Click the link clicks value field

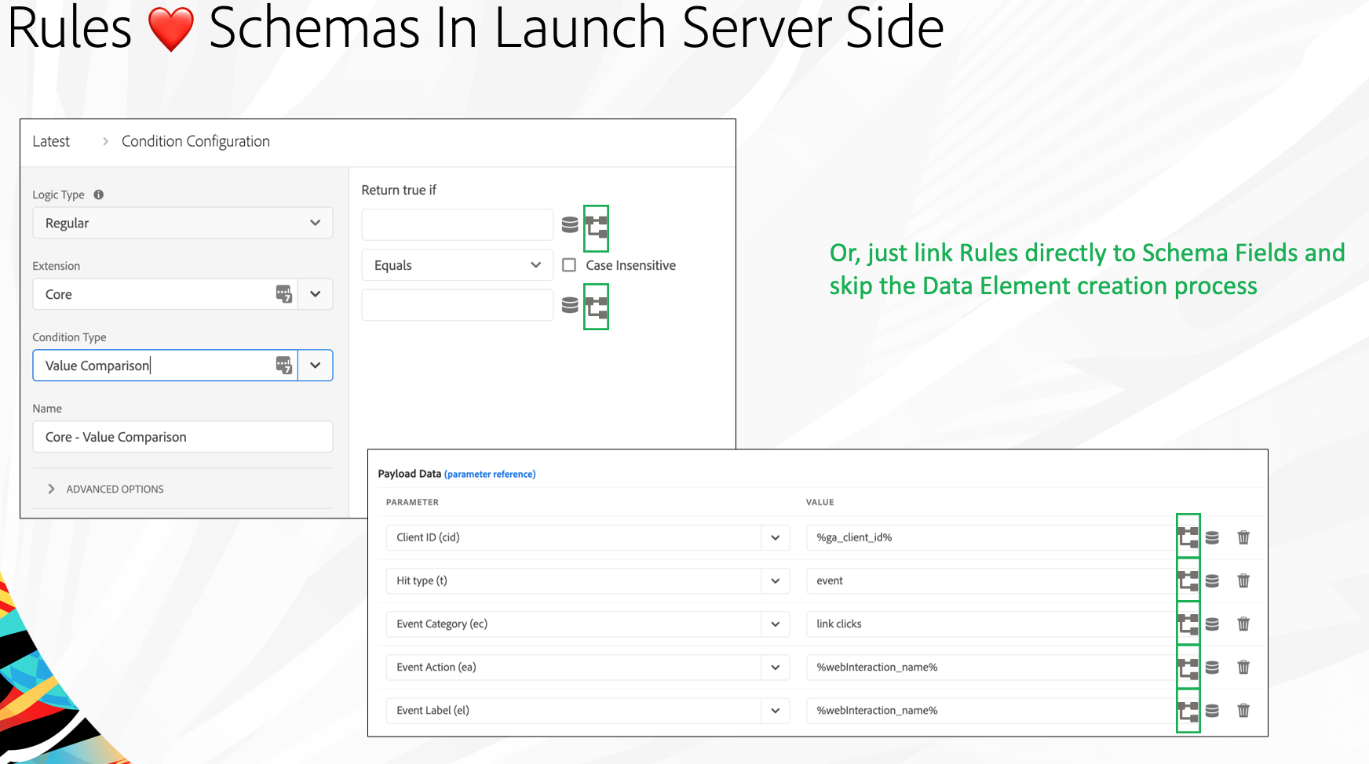tap(990, 624)
